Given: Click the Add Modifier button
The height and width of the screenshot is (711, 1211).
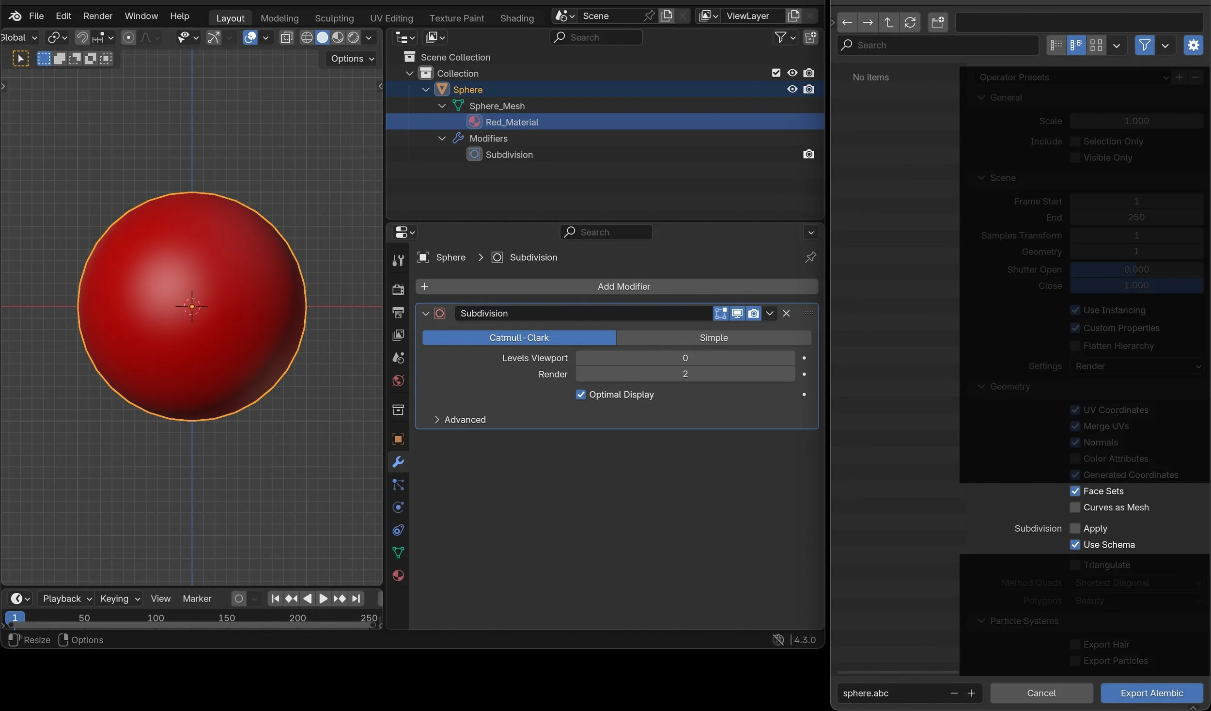Looking at the screenshot, I should pyautogui.click(x=617, y=286).
